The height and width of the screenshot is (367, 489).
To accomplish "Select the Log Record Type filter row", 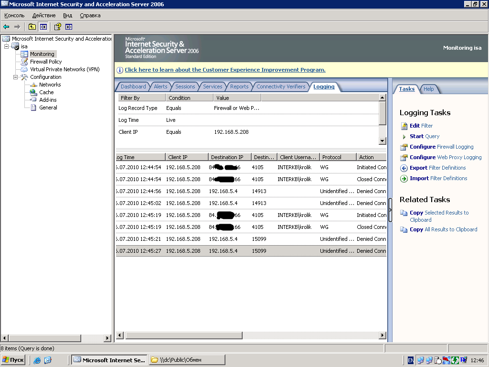I will 247,108.
